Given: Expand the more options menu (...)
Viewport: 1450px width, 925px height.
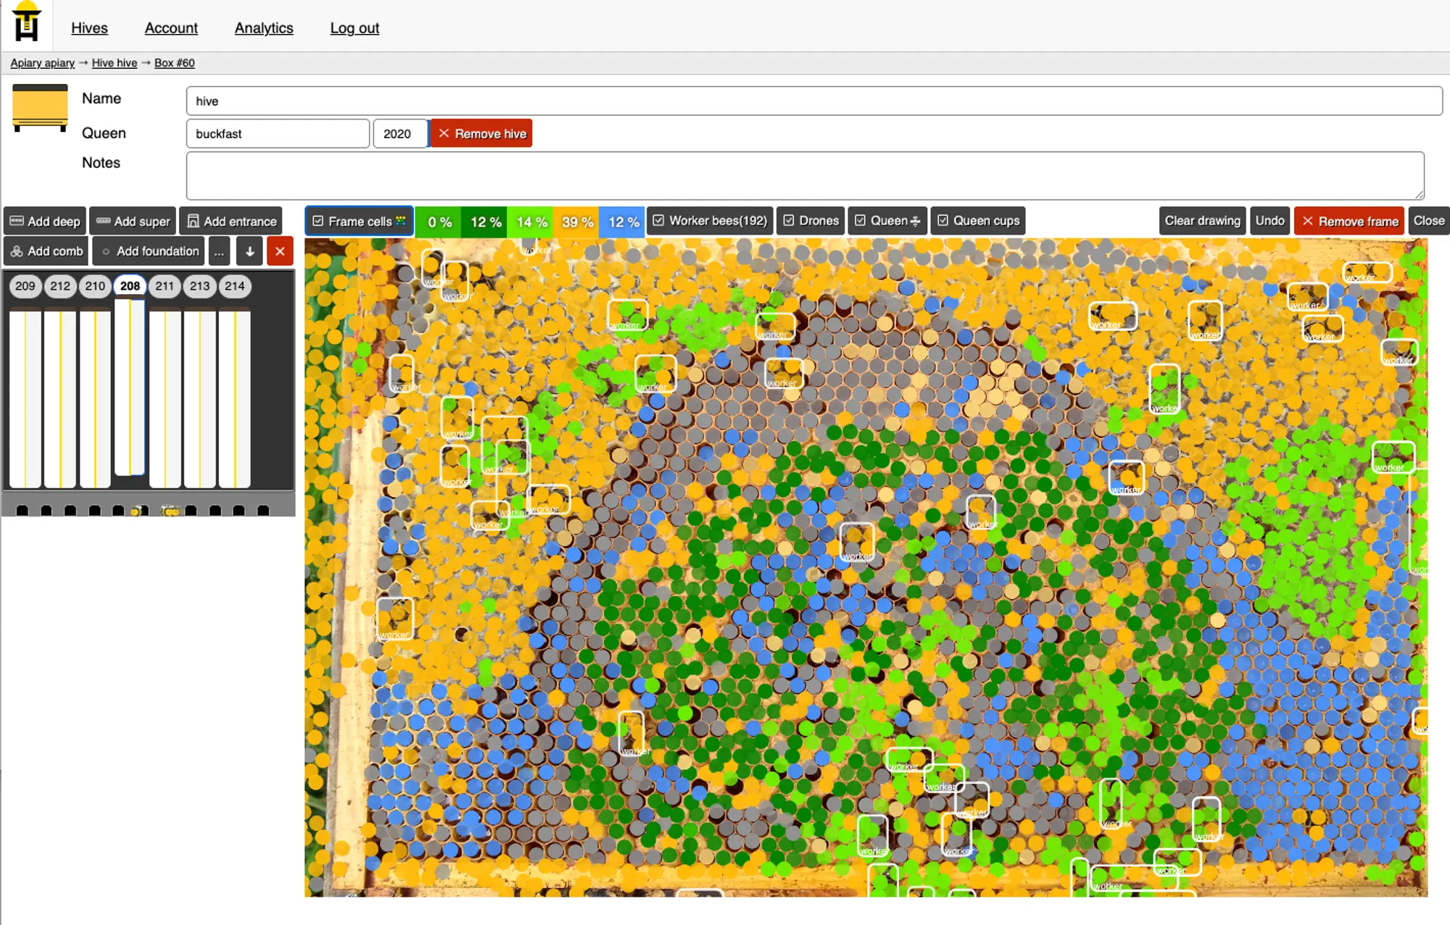Looking at the screenshot, I should [x=220, y=250].
